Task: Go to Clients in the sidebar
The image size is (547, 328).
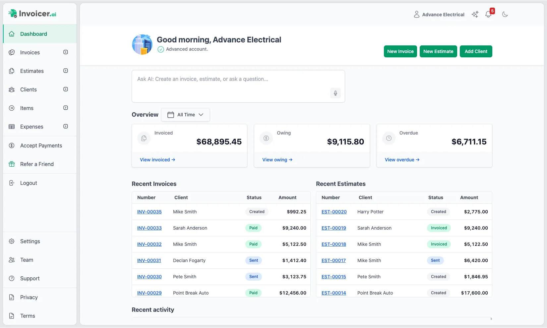Action: 40,89
